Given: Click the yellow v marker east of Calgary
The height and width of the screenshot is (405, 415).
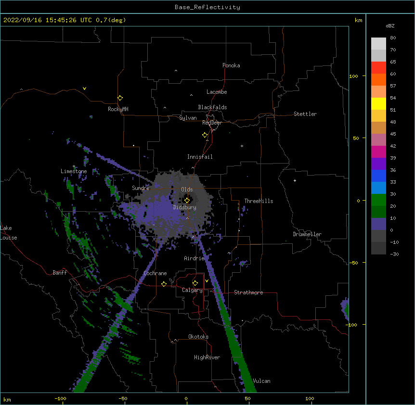Looking at the screenshot, I should click(207, 281).
